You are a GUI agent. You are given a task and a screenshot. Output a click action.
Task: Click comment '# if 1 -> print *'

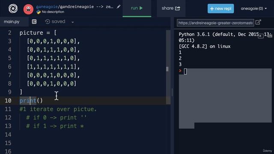click(55, 126)
